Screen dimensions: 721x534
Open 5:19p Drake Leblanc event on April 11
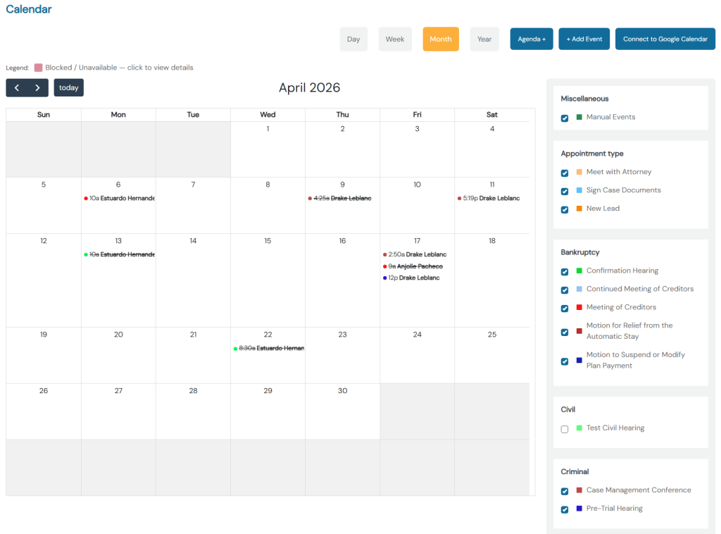489,198
